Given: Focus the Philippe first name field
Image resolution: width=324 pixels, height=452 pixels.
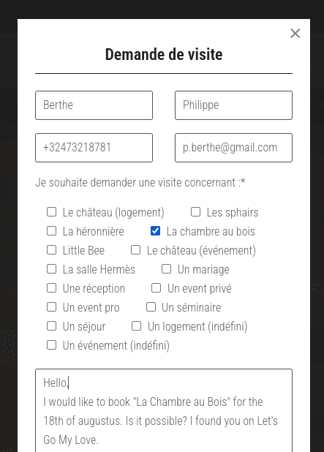Looking at the screenshot, I should tap(233, 105).
